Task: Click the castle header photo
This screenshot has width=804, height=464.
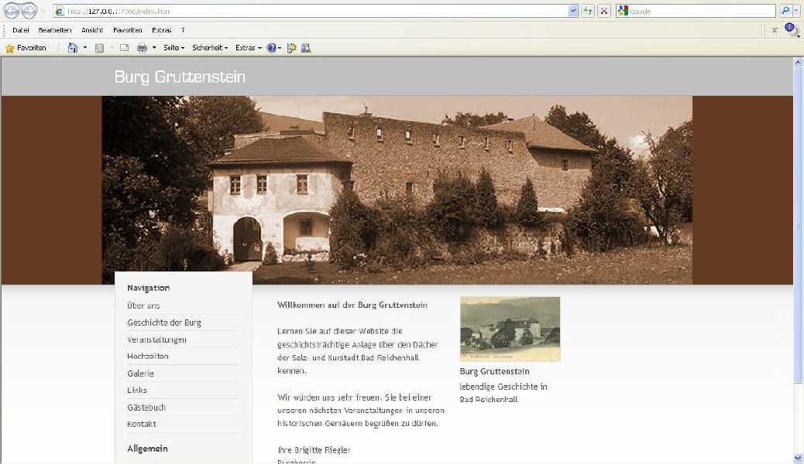Action: (x=397, y=190)
